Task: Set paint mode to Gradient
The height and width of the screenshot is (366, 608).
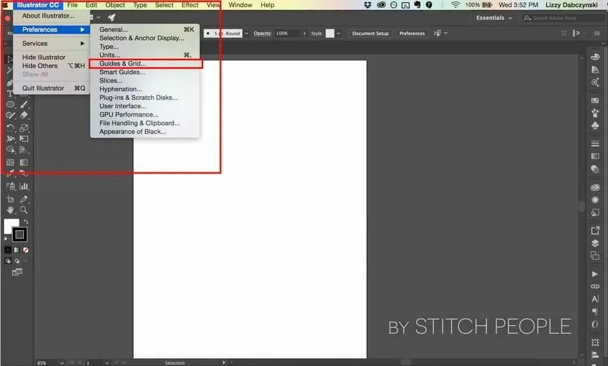Action: (x=16, y=250)
